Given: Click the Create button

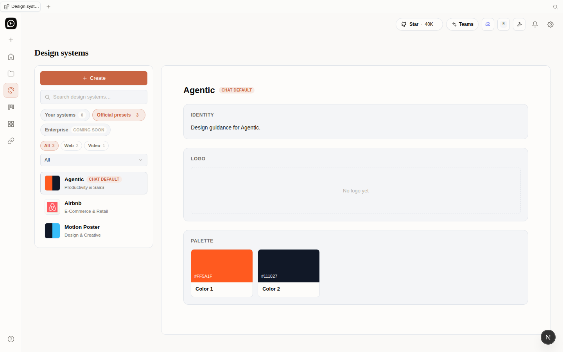Looking at the screenshot, I should click(94, 78).
